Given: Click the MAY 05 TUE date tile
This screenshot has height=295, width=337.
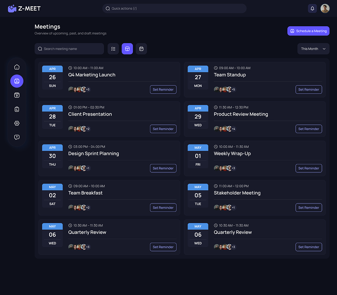Looking at the screenshot, I should pyautogui.click(x=198, y=195).
